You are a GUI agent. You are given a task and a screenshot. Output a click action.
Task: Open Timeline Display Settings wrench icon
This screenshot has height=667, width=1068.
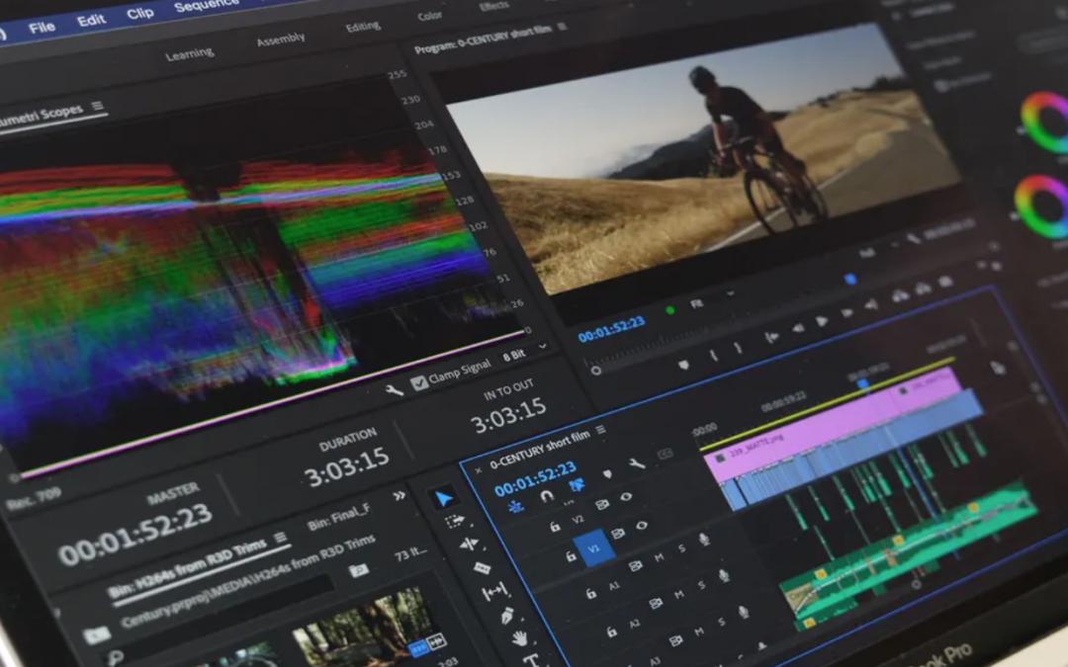pyautogui.click(x=638, y=464)
